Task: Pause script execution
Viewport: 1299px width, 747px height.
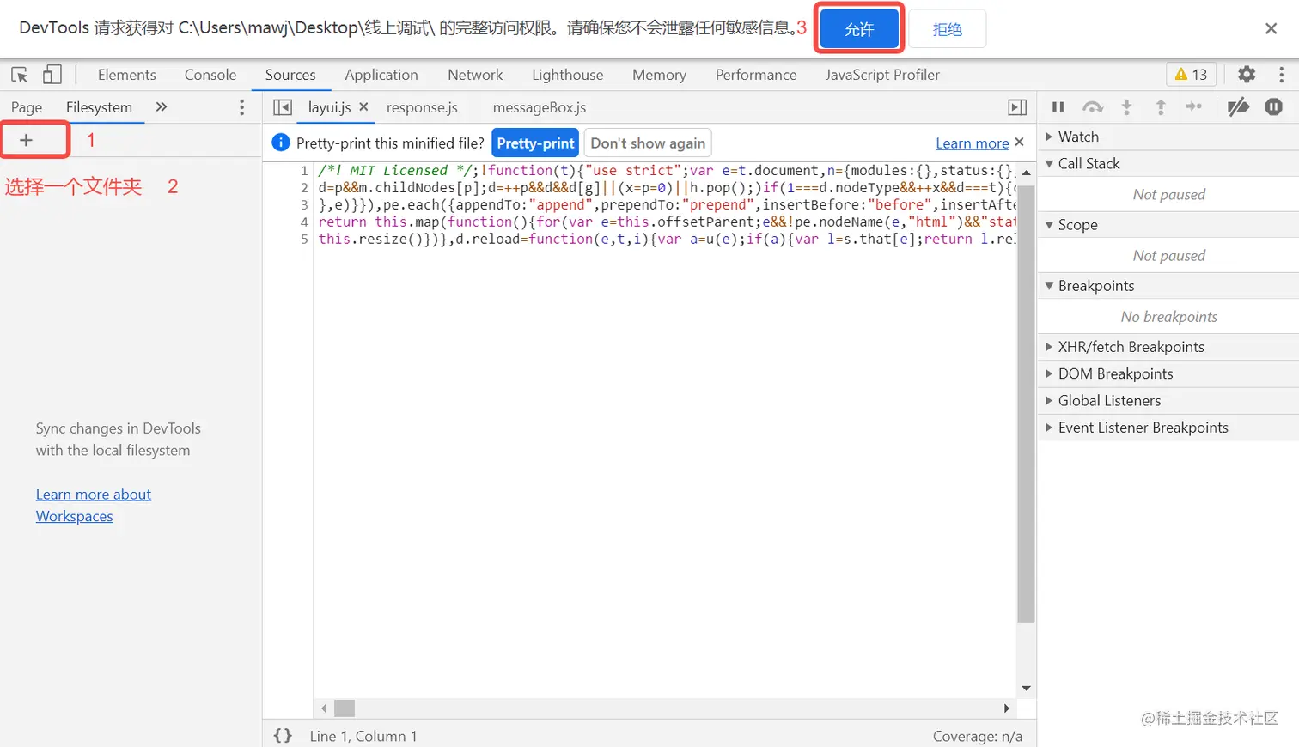Action: click(x=1058, y=107)
